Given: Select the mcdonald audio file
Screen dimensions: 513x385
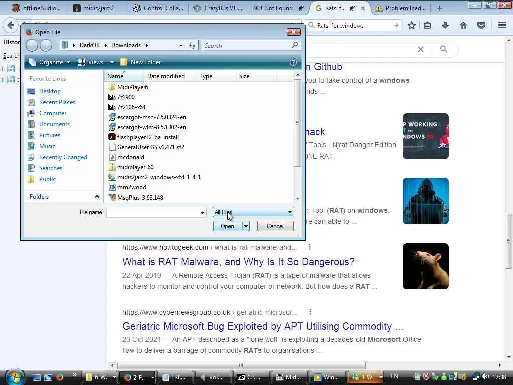Looking at the screenshot, I should (x=131, y=157).
